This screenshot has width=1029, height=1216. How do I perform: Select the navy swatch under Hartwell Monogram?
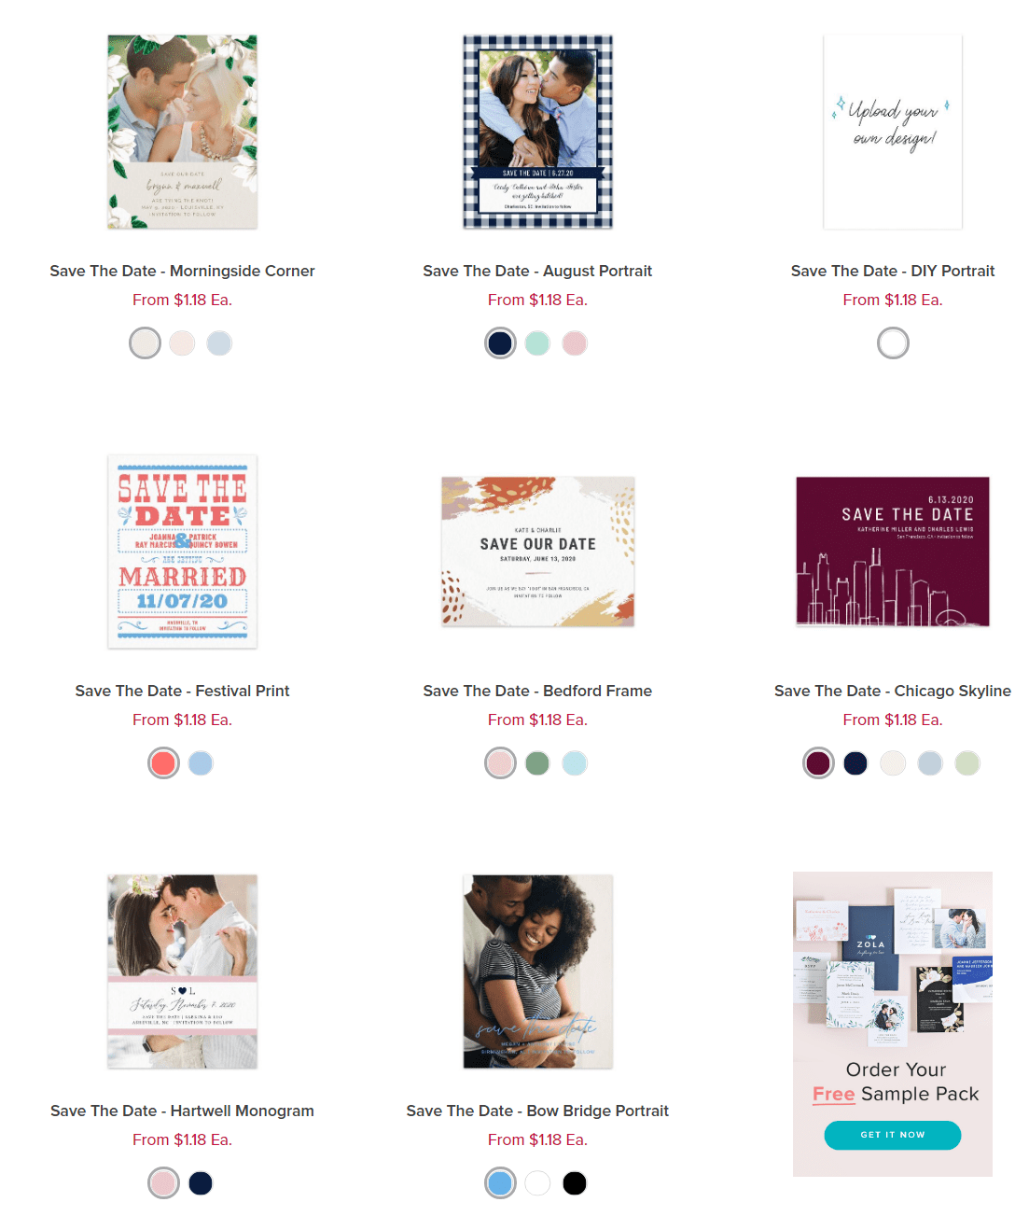click(x=201, y=1183)
